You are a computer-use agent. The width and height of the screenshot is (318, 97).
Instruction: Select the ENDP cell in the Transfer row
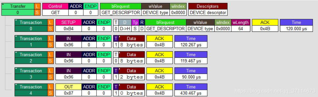(90, 9)
